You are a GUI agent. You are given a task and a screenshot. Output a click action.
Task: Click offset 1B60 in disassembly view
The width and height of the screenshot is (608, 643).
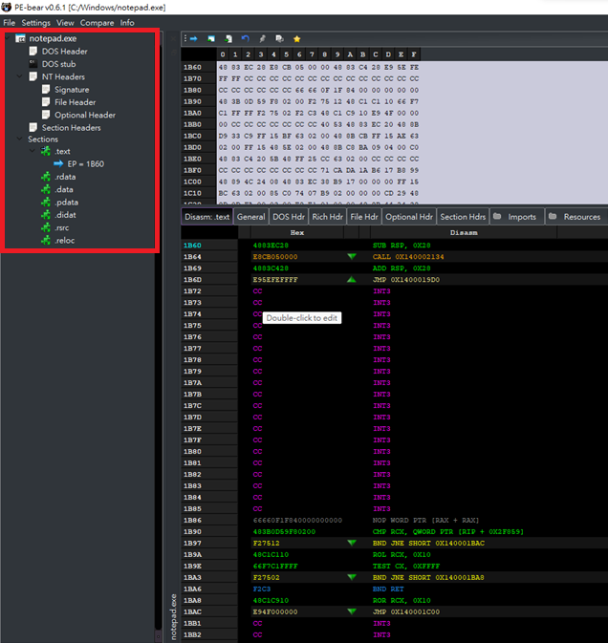click(x=192, y=246)
